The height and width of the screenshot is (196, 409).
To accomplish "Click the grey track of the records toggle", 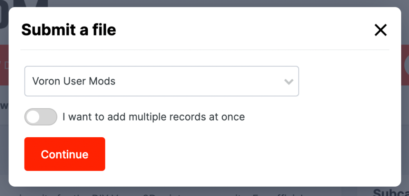I will click(49, 117).
